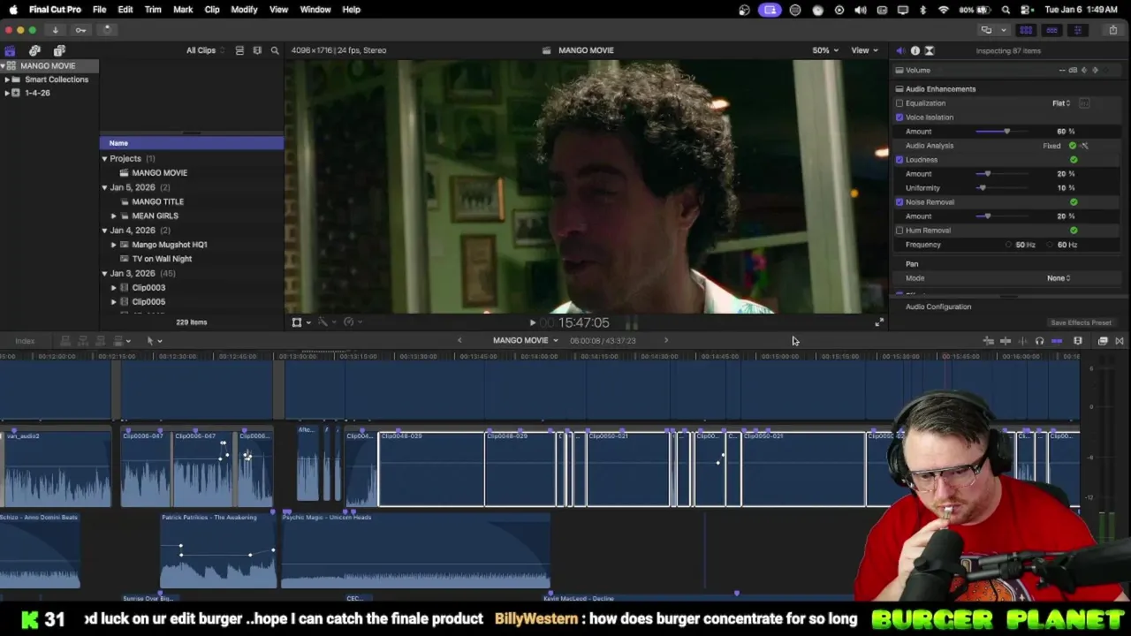This screenshot has width=1131, height=636.
Task: Toggle filmstrip or list view in browser
Action: (239, 50)
